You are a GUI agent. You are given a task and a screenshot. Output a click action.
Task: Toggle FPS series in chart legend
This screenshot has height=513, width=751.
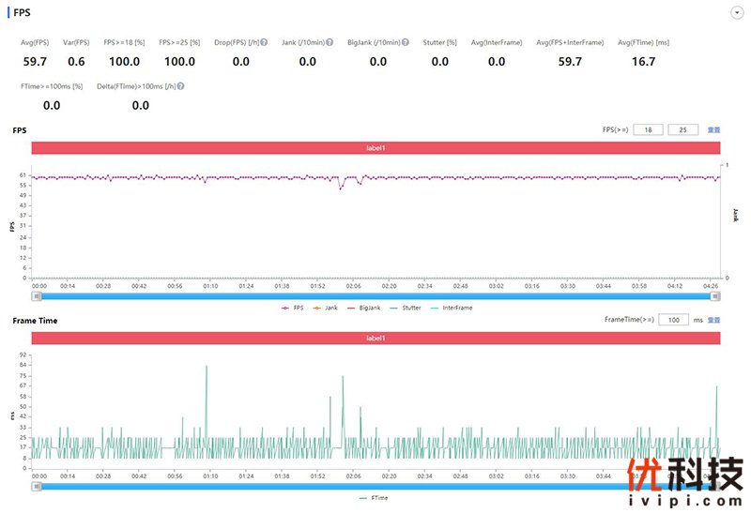point(292,307)
